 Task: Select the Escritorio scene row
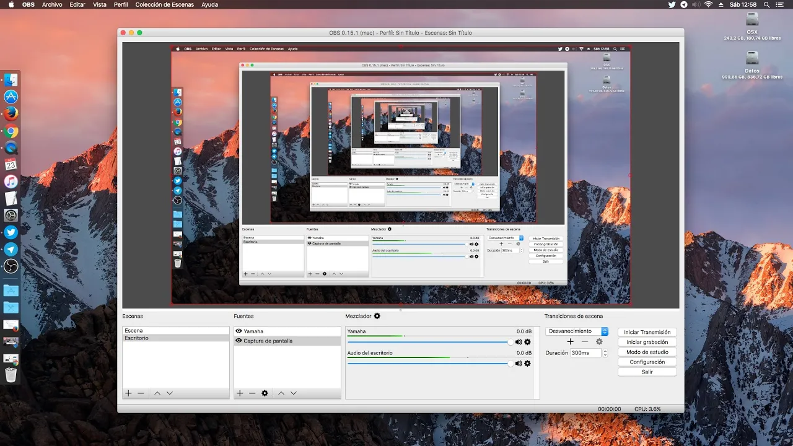pos(176,338)
